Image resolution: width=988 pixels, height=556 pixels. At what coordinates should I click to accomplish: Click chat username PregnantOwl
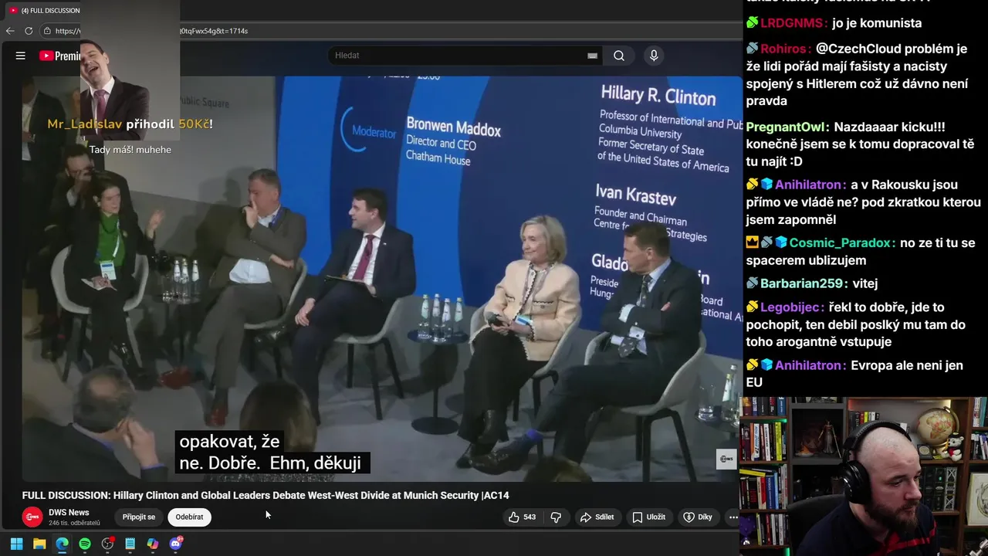[787, 127]
